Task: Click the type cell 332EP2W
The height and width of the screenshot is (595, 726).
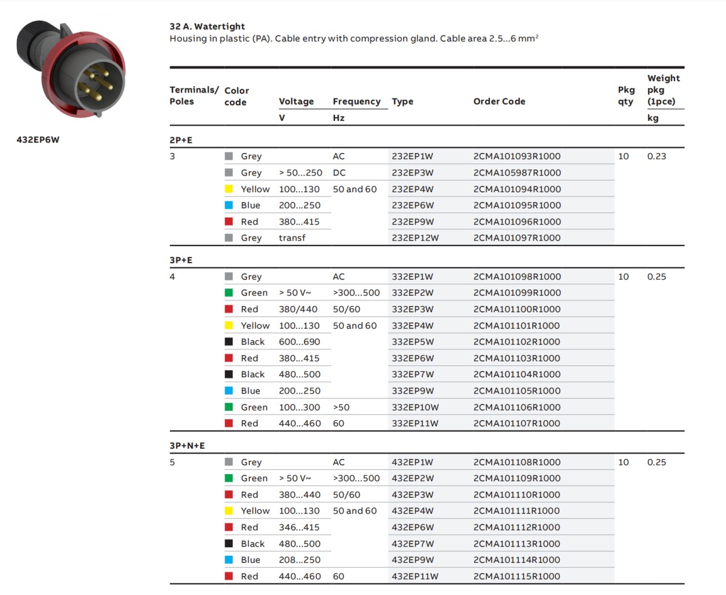Action: (x=413, y=293)
